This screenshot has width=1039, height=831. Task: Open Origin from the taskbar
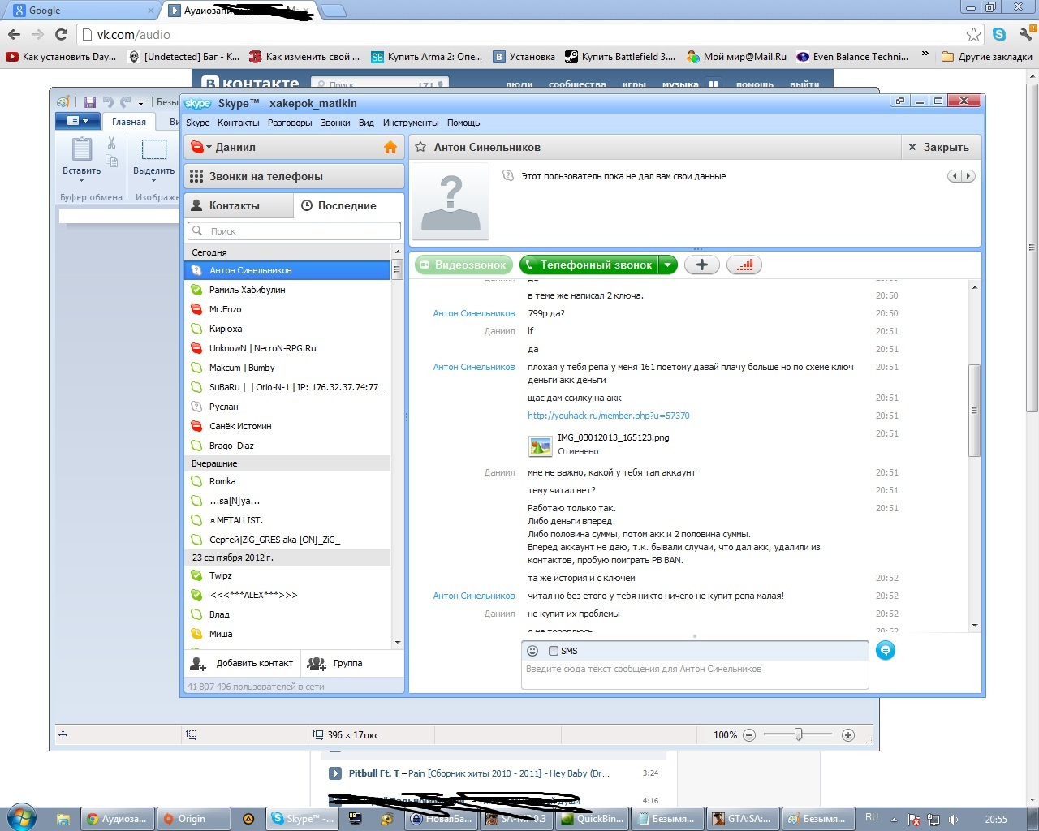tap(193, 819)
